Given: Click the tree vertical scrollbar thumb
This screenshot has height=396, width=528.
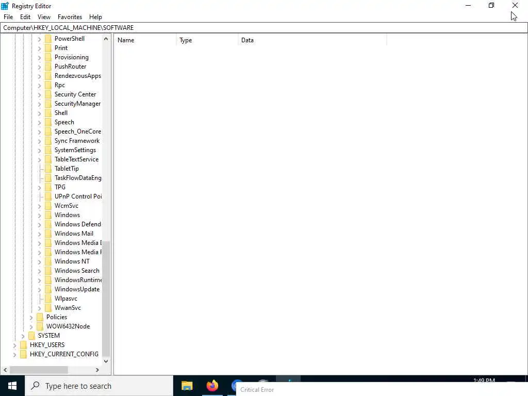Looking at the screenshot, I should pos(106,299).
